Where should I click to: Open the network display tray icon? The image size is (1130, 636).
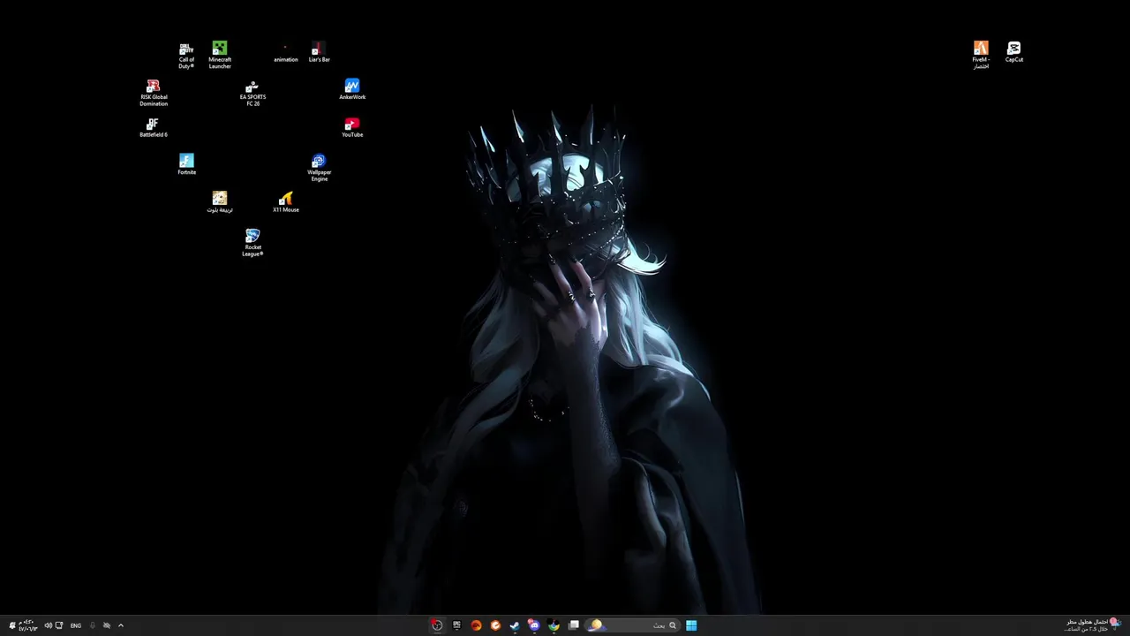pos(59,625)
